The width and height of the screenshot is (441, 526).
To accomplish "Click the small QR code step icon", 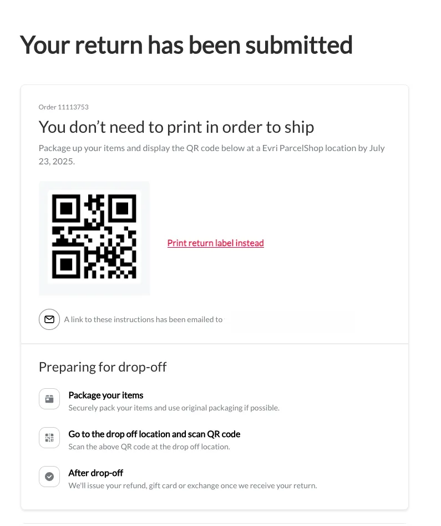I will click(49, 438).
